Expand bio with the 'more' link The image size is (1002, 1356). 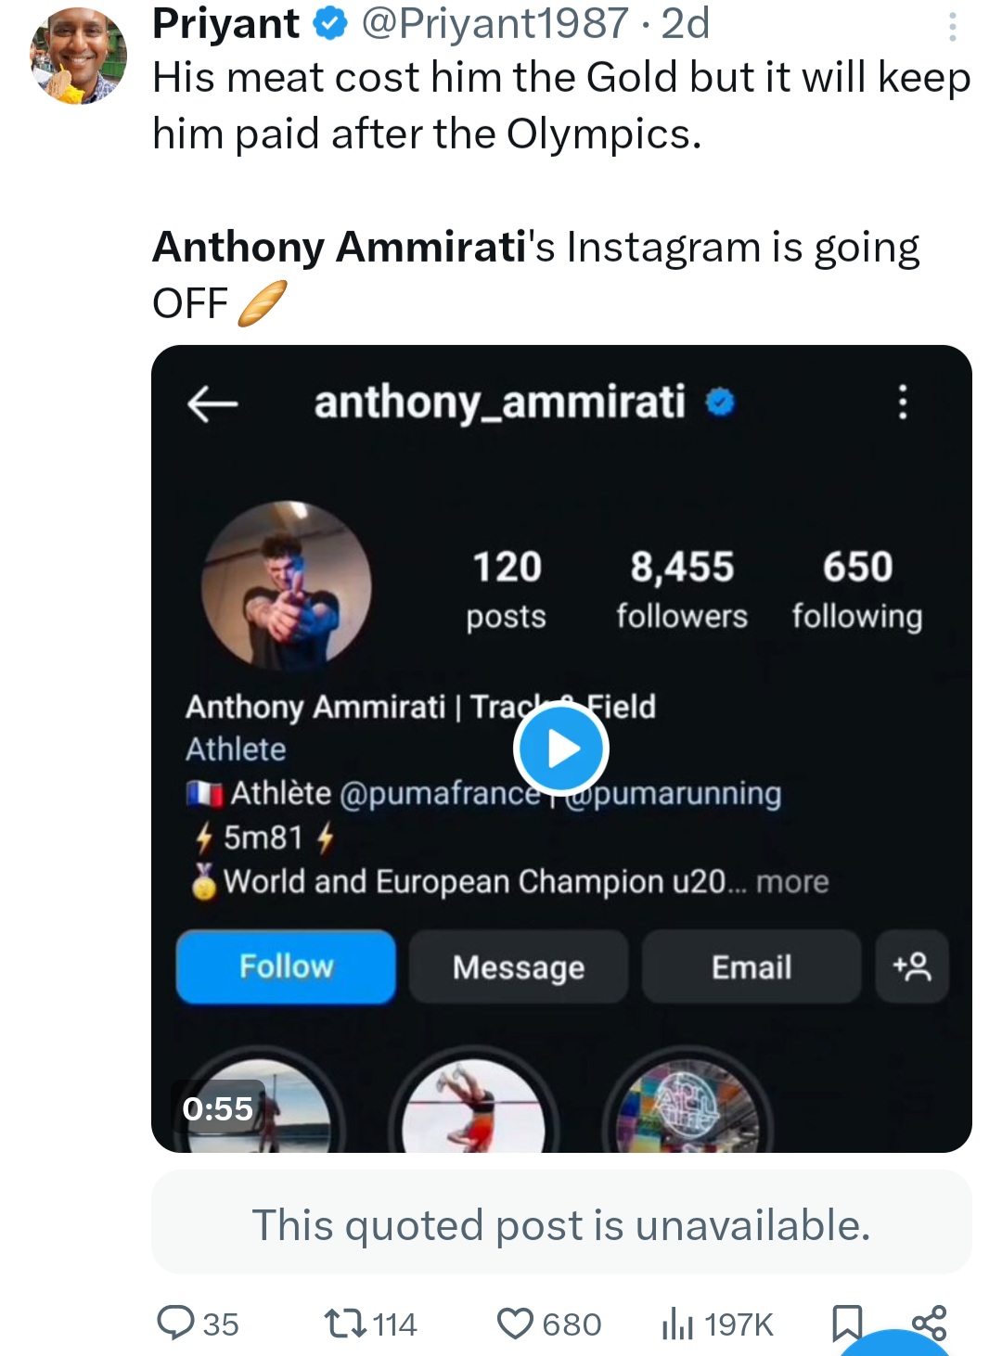[791, 881]
